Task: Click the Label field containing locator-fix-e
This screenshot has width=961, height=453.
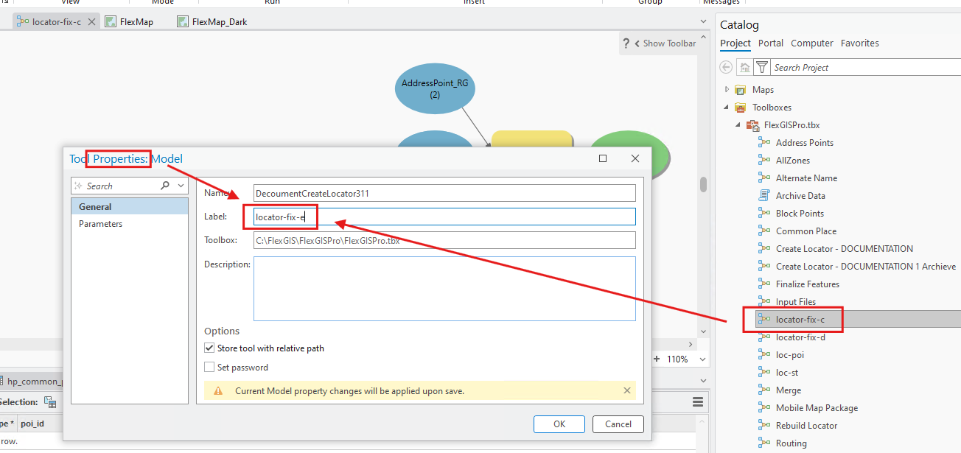Action: coord(444,217)
